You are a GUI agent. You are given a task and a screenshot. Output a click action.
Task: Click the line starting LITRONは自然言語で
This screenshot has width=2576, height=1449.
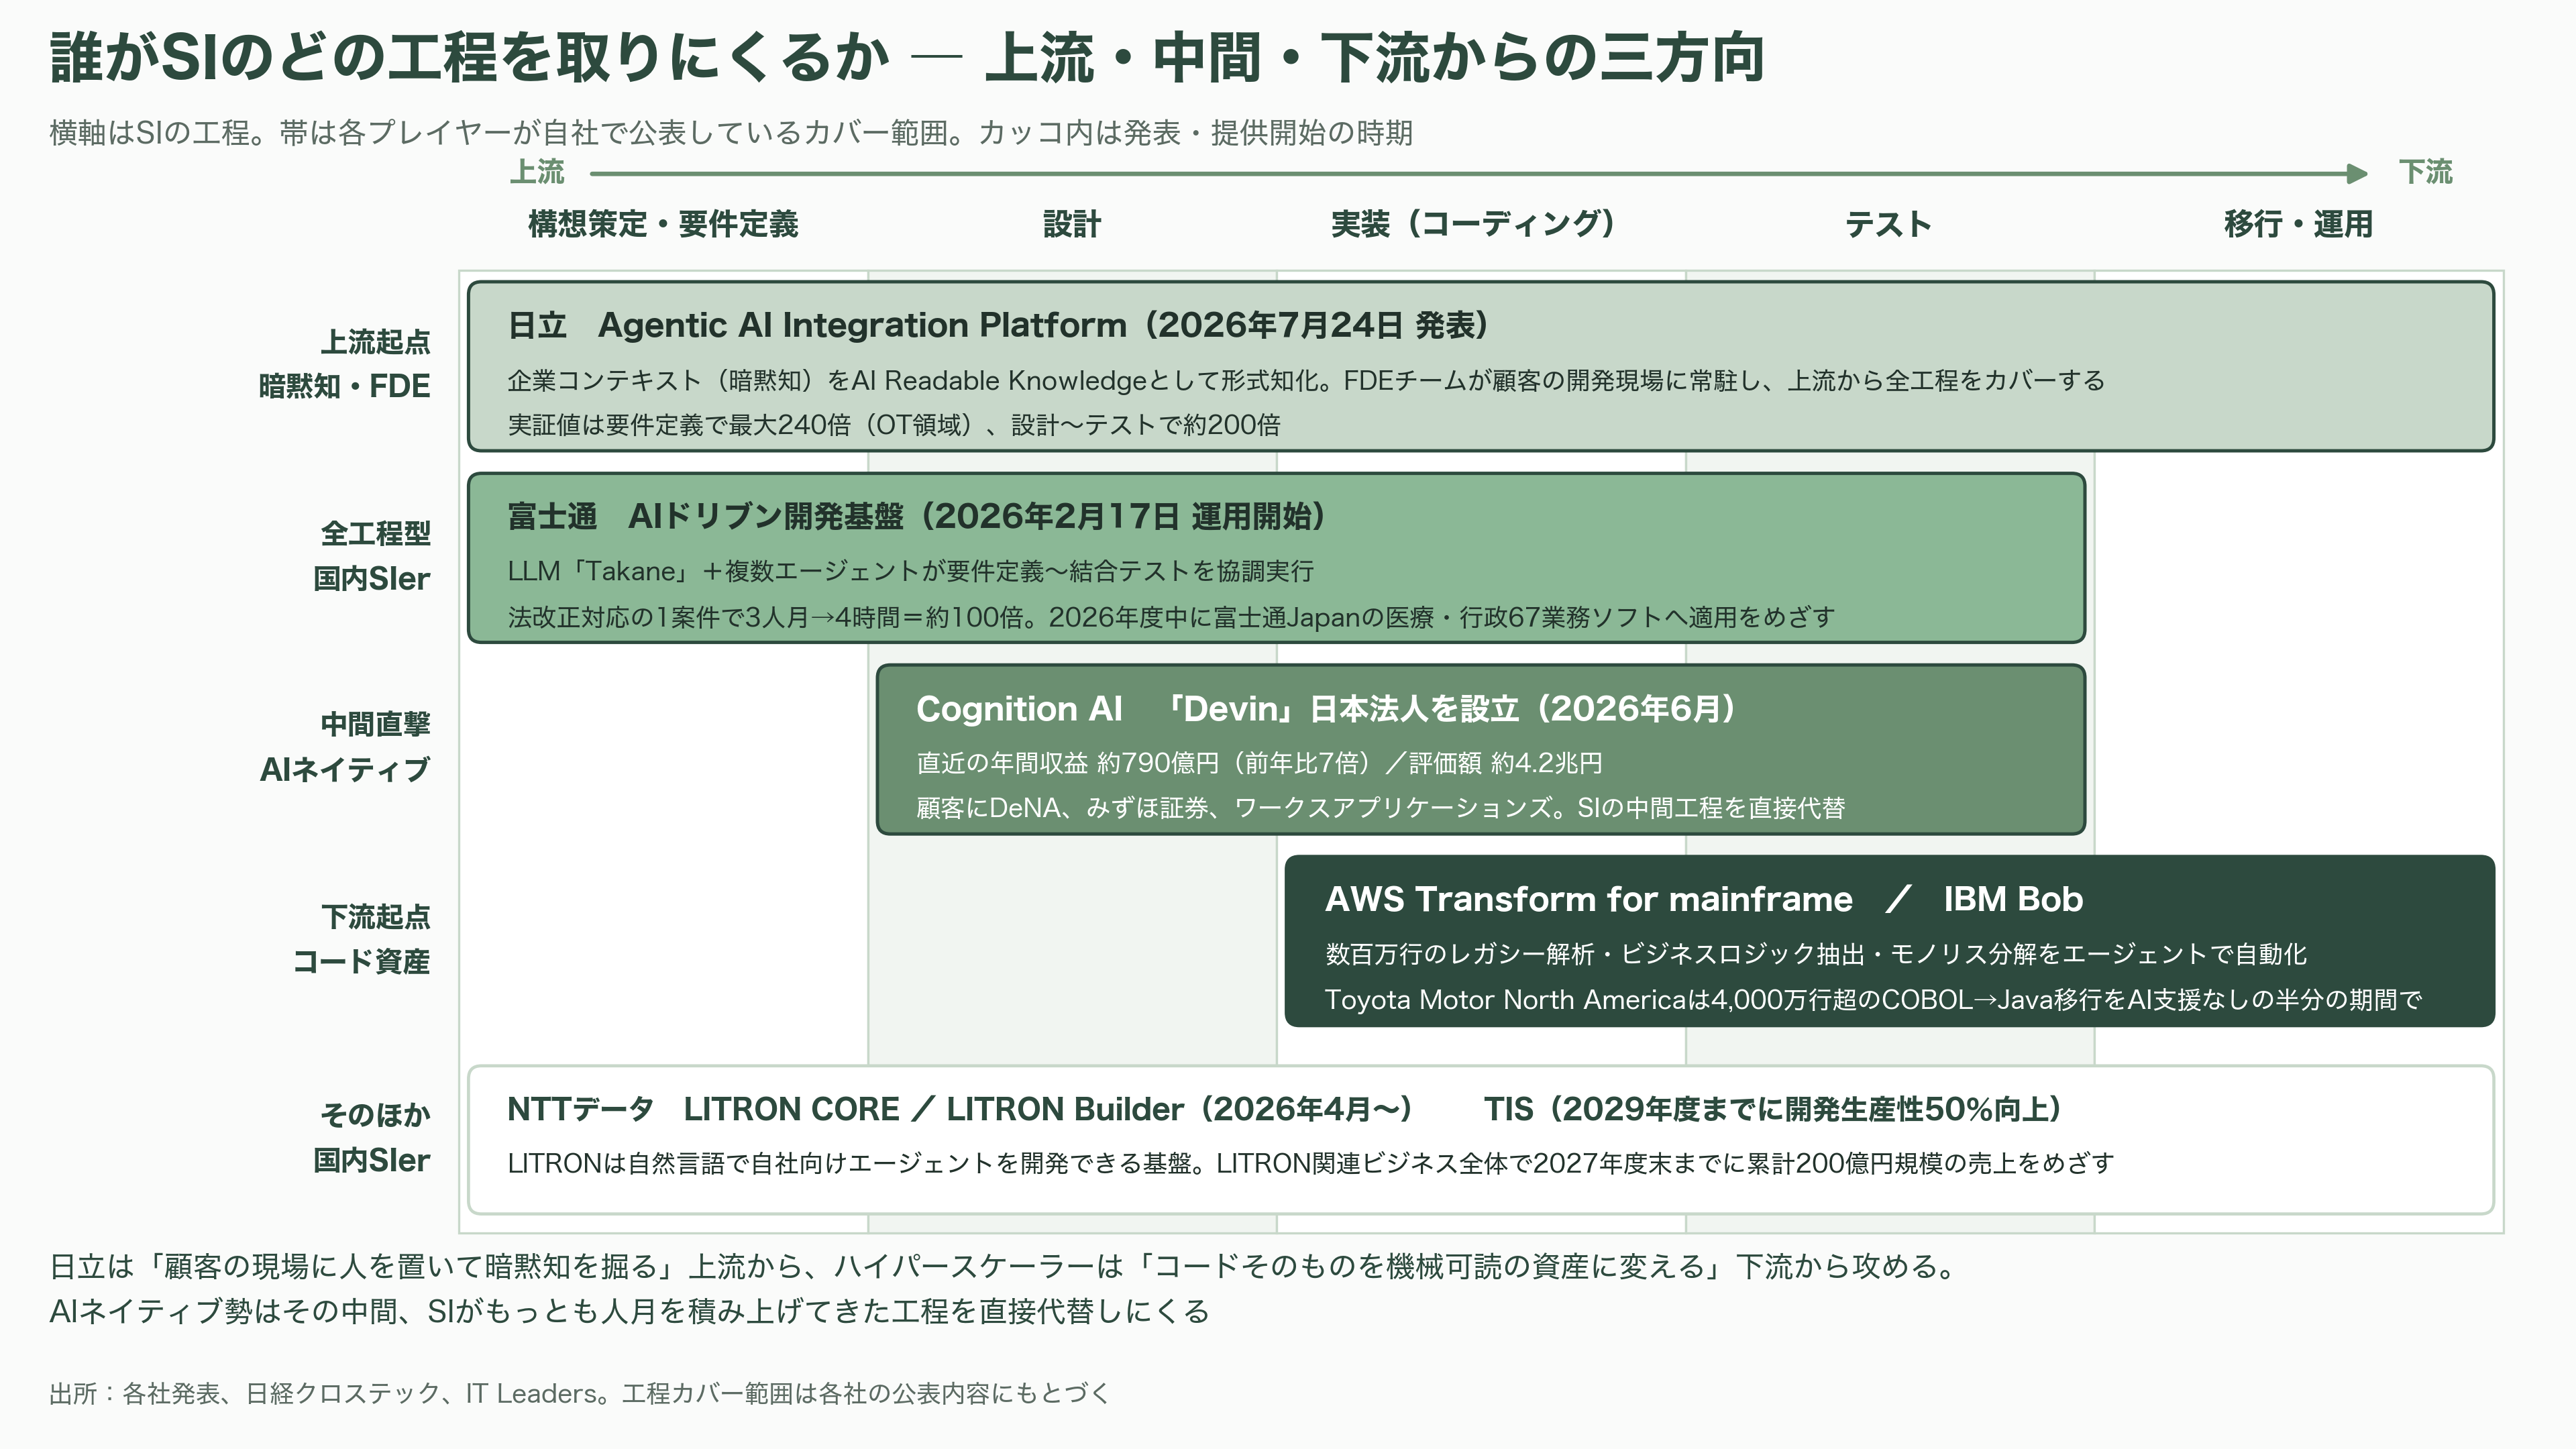[x=1311, y=1164]
